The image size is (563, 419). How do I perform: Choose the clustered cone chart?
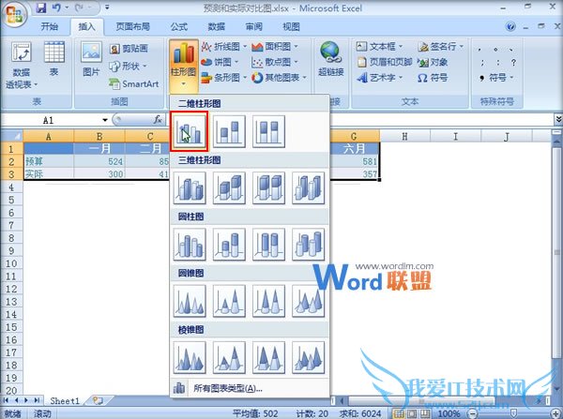(x=190, y=301)
